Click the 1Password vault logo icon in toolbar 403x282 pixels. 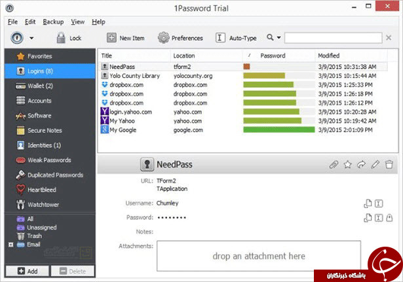tap(17, 38)
